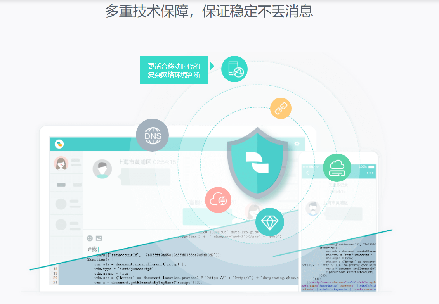Screen dimensions: 439x304
Task: Click the app logo in the teal header bar
Action: click(x=59, y=144)
